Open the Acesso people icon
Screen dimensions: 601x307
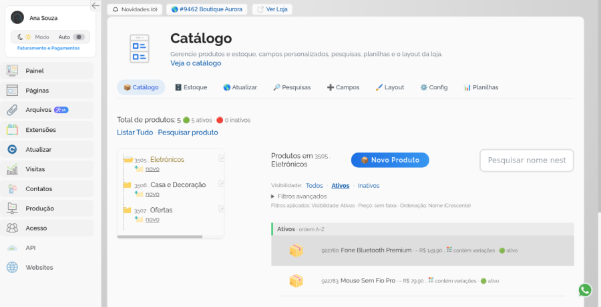coord(12,228)
